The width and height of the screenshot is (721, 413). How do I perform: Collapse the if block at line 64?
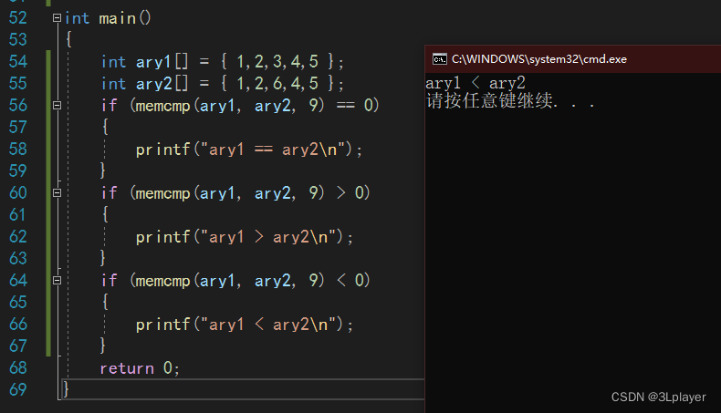57,280
